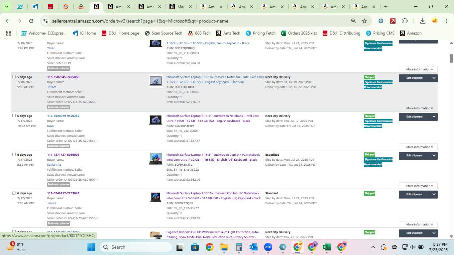Select checkbox for order 111-0246117-2753043

point(14,193)
